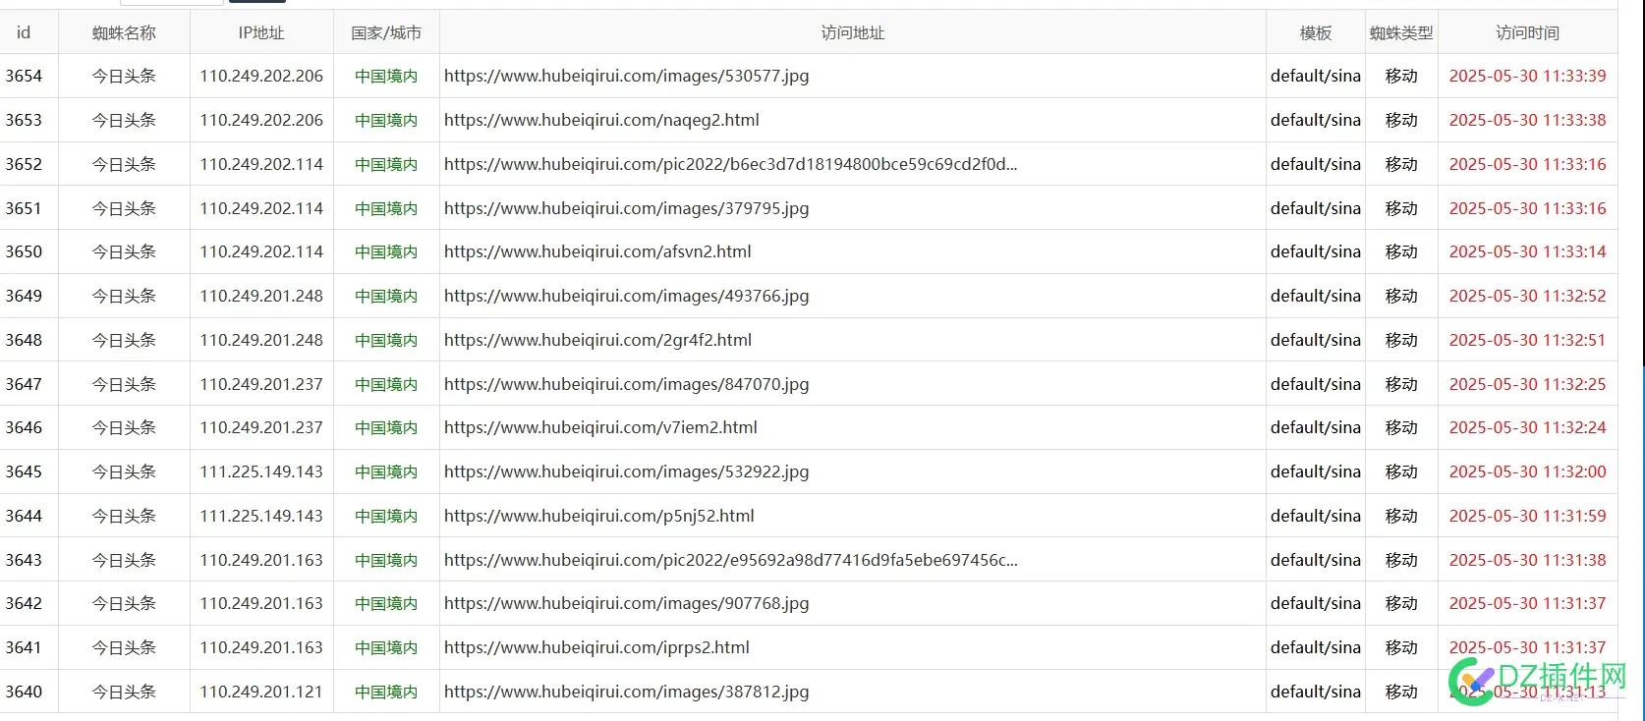Screen dimensions: 1645x721
Task: Click the IP地址 column header
Action: tap(261, 32)
